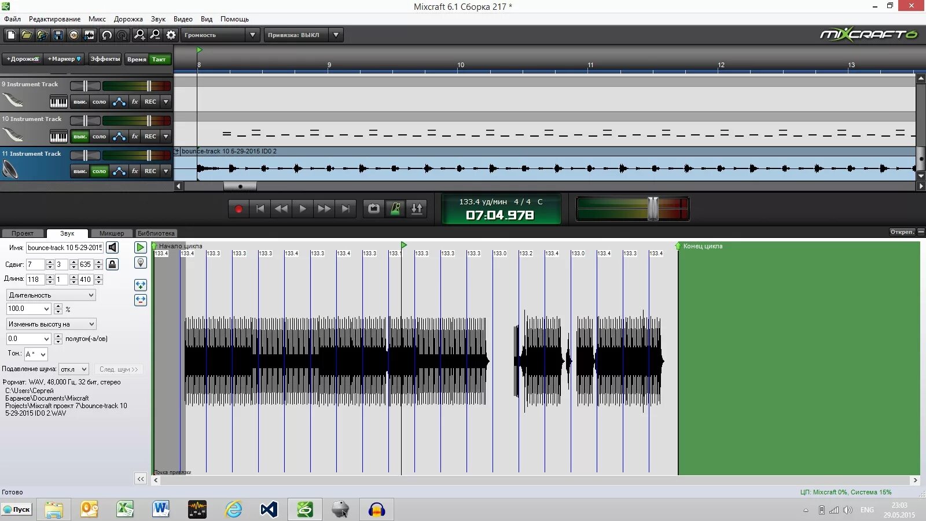Switch timeline display to Такт
Image resolution: width=926 pixels, height=521 pixels.
[x=159, y=59]
